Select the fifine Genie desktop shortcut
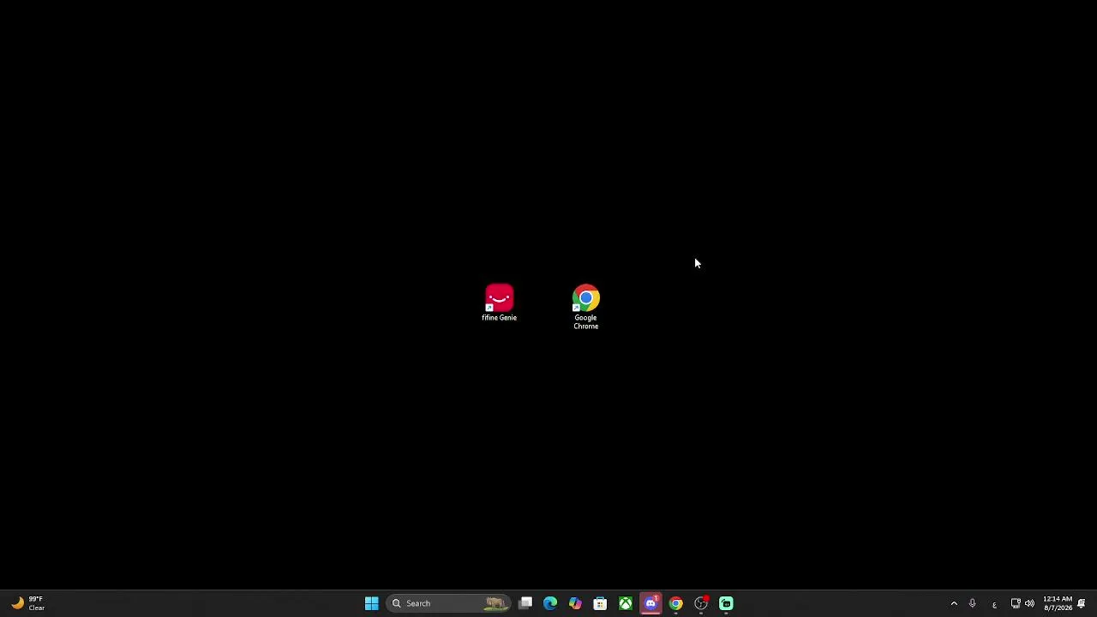Image resolution: width=1097 pixels, height=617 pixels. tap(499, 303)
